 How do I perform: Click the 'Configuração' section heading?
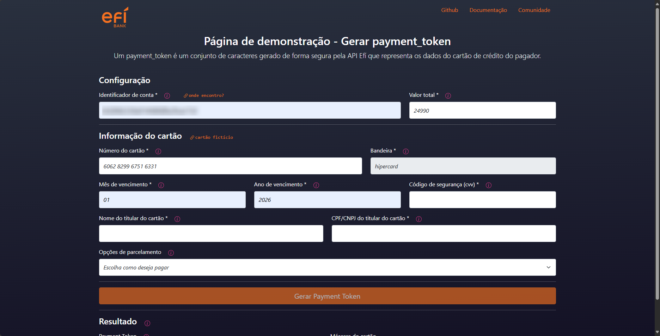(124, 80)
